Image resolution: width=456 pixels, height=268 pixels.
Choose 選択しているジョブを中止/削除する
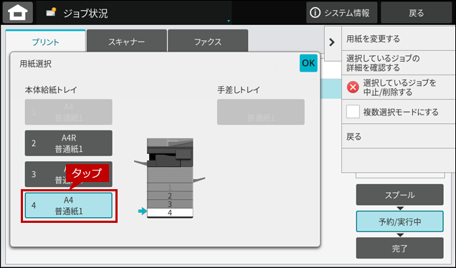tap(398, 87)
